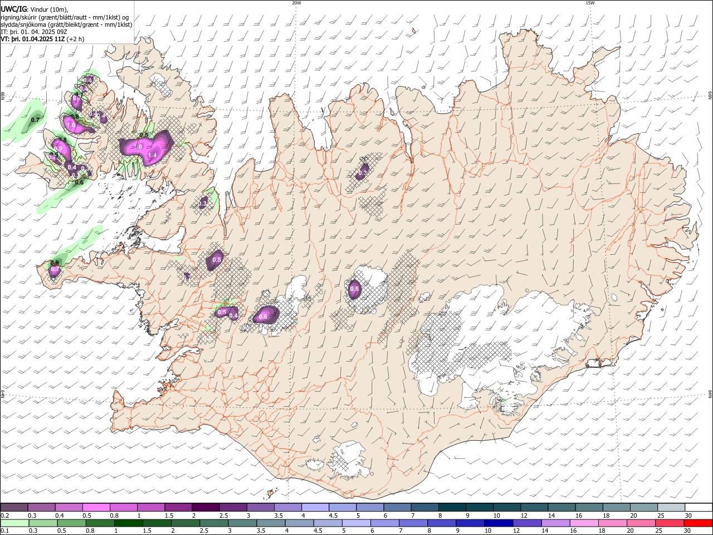This screenshot has height=535, width=713.
Task: Choose the darkest green rain swatch between 1 and 1.5
Action: pyautogui.click(x=128, y=523)
